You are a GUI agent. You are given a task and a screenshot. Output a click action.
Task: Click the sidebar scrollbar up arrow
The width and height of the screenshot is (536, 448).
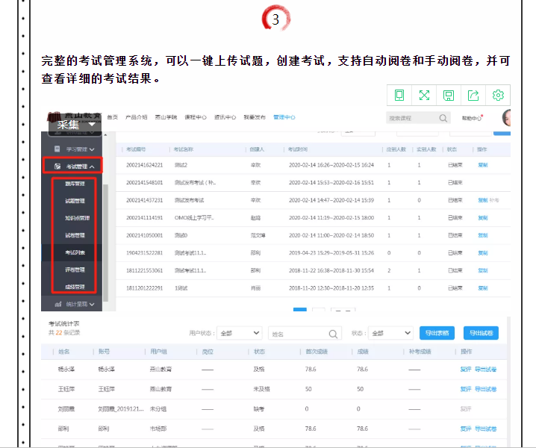pos(105,135)
